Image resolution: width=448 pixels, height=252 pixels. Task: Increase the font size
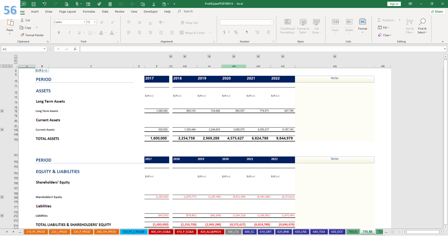coord(102,22)
